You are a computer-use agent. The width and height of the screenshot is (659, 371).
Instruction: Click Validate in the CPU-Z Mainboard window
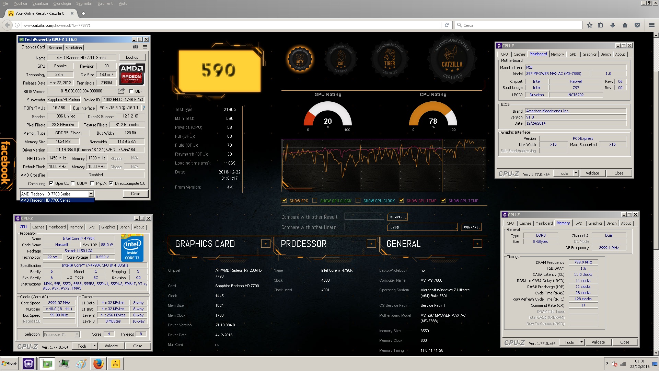592,173
